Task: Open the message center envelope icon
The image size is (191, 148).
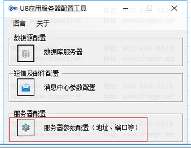Action: click(x=26, y=87)
